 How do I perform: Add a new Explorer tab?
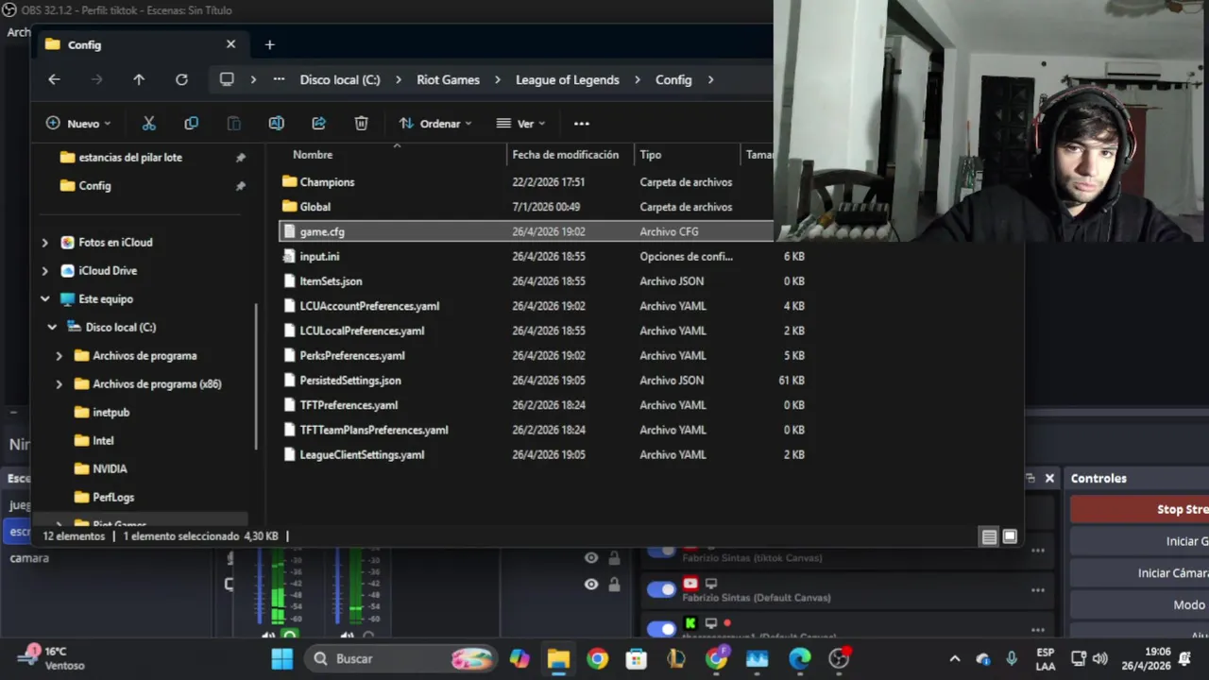(x=269, y=44)
